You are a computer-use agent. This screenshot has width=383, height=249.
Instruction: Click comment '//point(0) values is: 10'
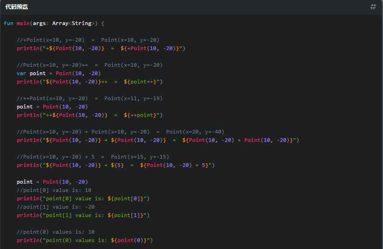pos(56,232)
